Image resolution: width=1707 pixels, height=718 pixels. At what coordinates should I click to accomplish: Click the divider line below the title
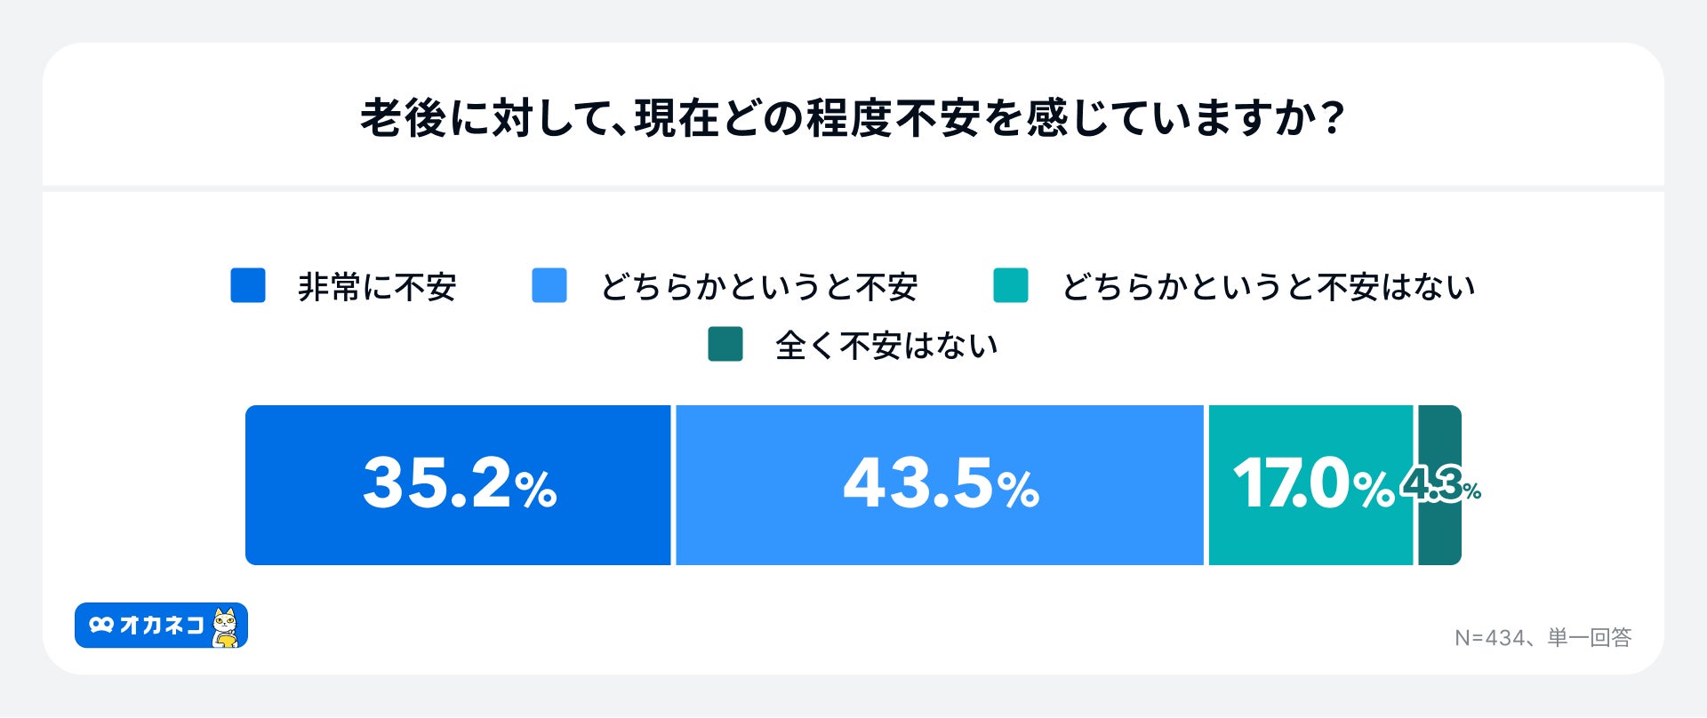tap(853, 188)
